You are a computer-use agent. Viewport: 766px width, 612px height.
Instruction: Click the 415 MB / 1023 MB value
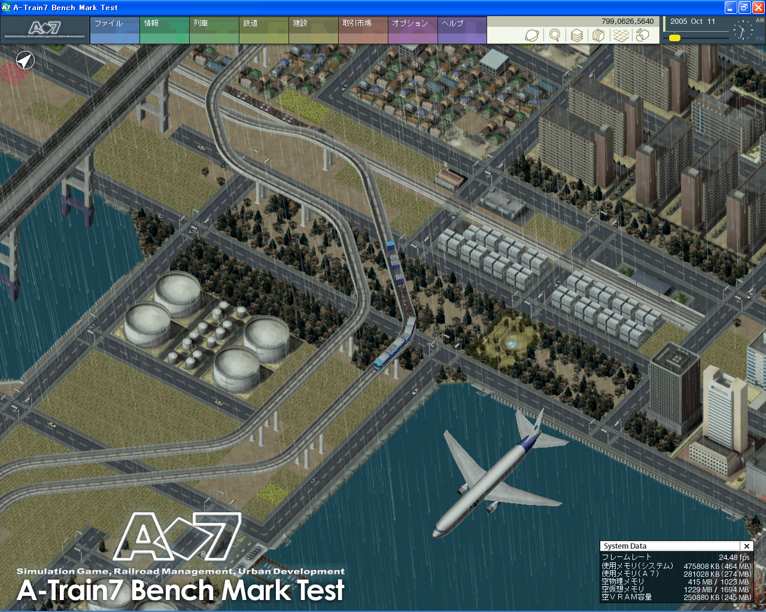click(719, 582)
